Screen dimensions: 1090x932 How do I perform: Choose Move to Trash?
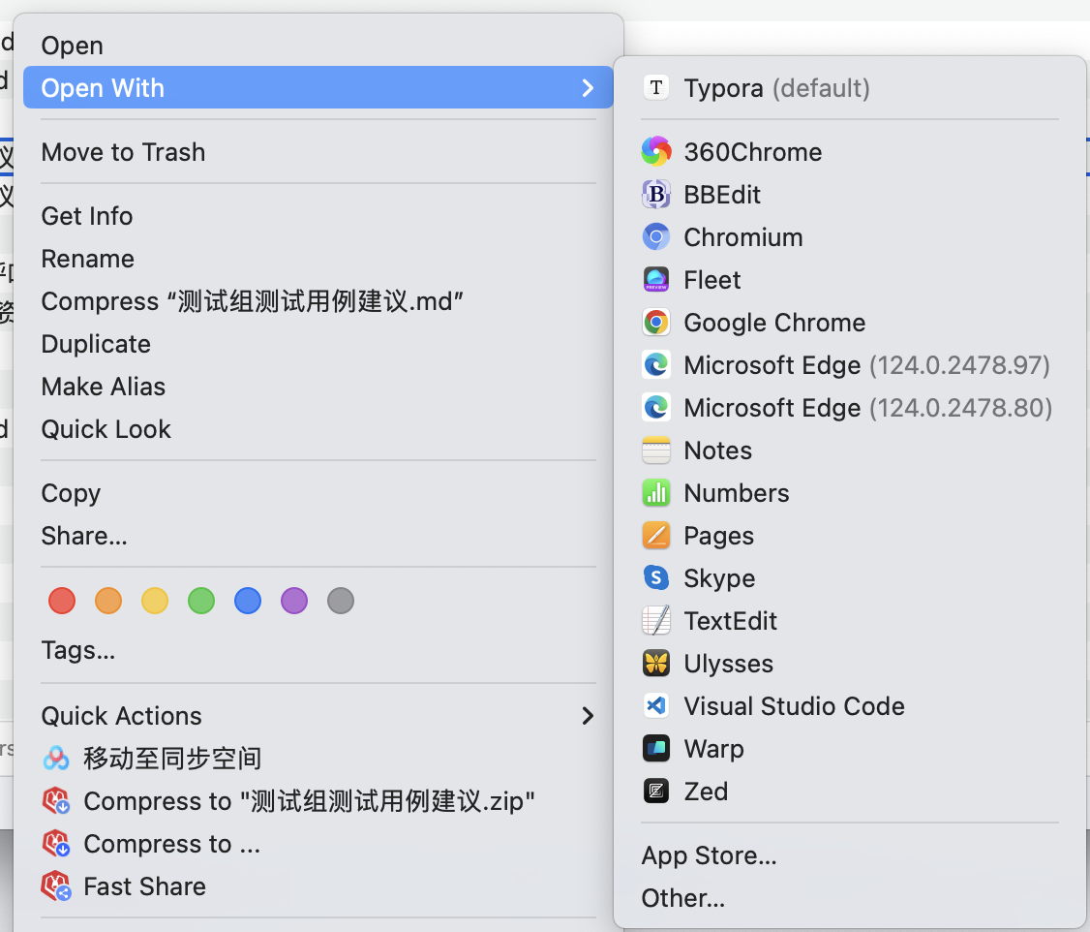pyautogui.click(x=318, y=152)
